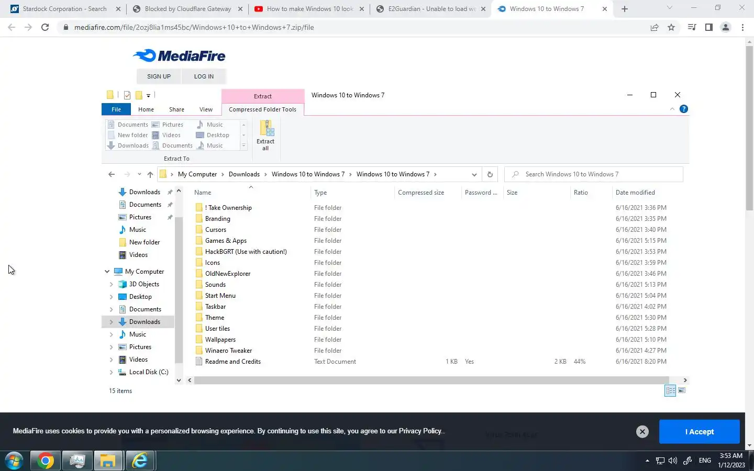
Task: Collapse My Computer tree node
Action: (x=107, y=272)
